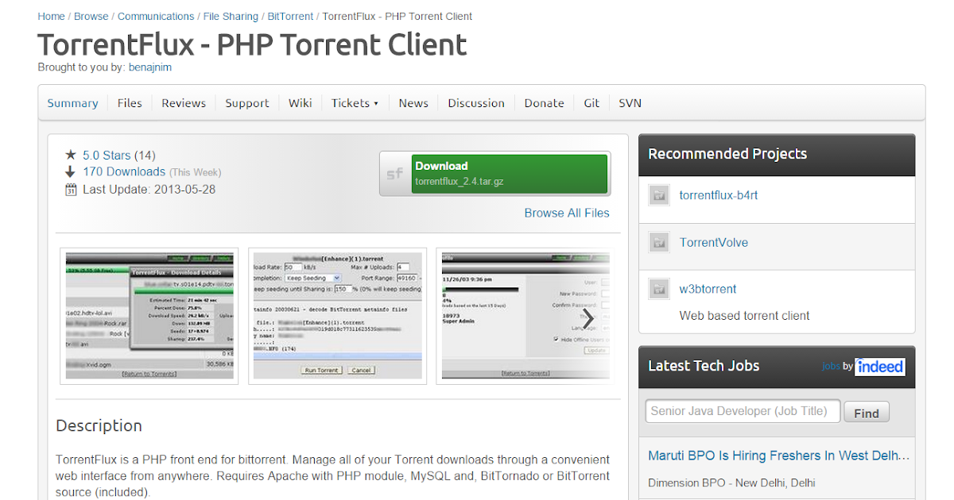Image resolution: width=954 pixels, height=500 pixels.
Task: Go to the Support tab
Action: point(247,103)
